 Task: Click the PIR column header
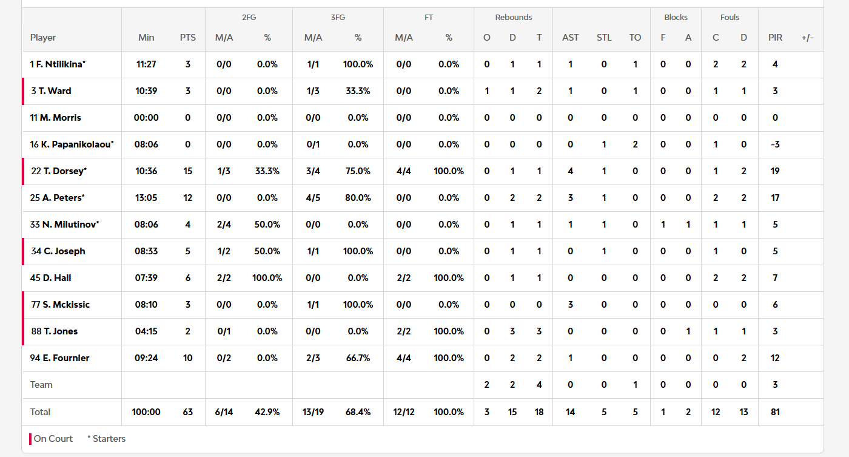click(775, 38)
